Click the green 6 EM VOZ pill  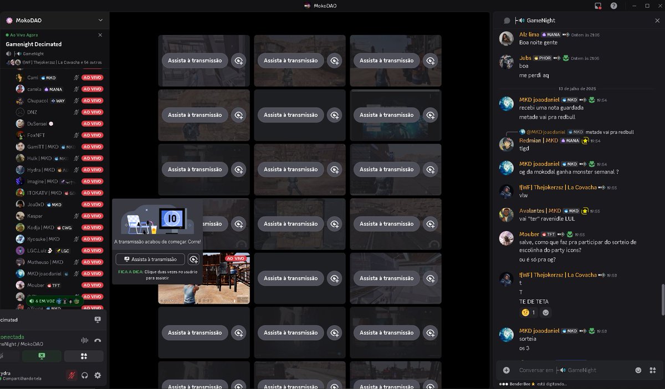[x=54, y=301]
